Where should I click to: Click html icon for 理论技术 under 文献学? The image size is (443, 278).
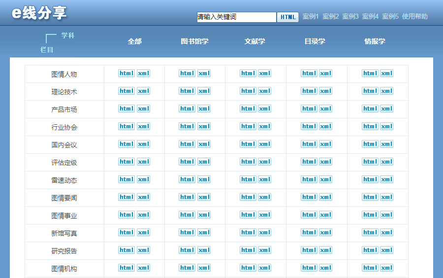[248, 91]
